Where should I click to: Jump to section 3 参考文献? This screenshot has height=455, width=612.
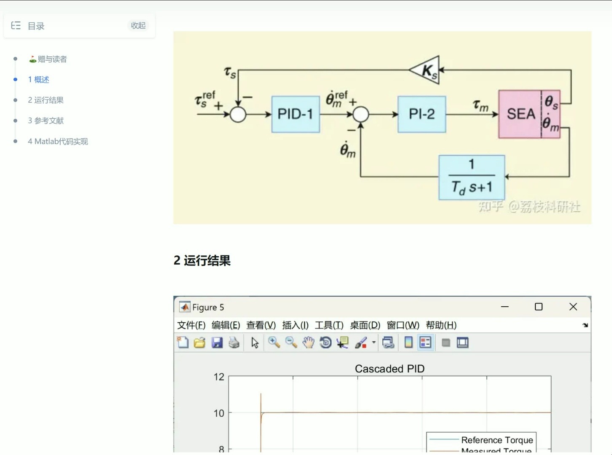pos(46,121)
